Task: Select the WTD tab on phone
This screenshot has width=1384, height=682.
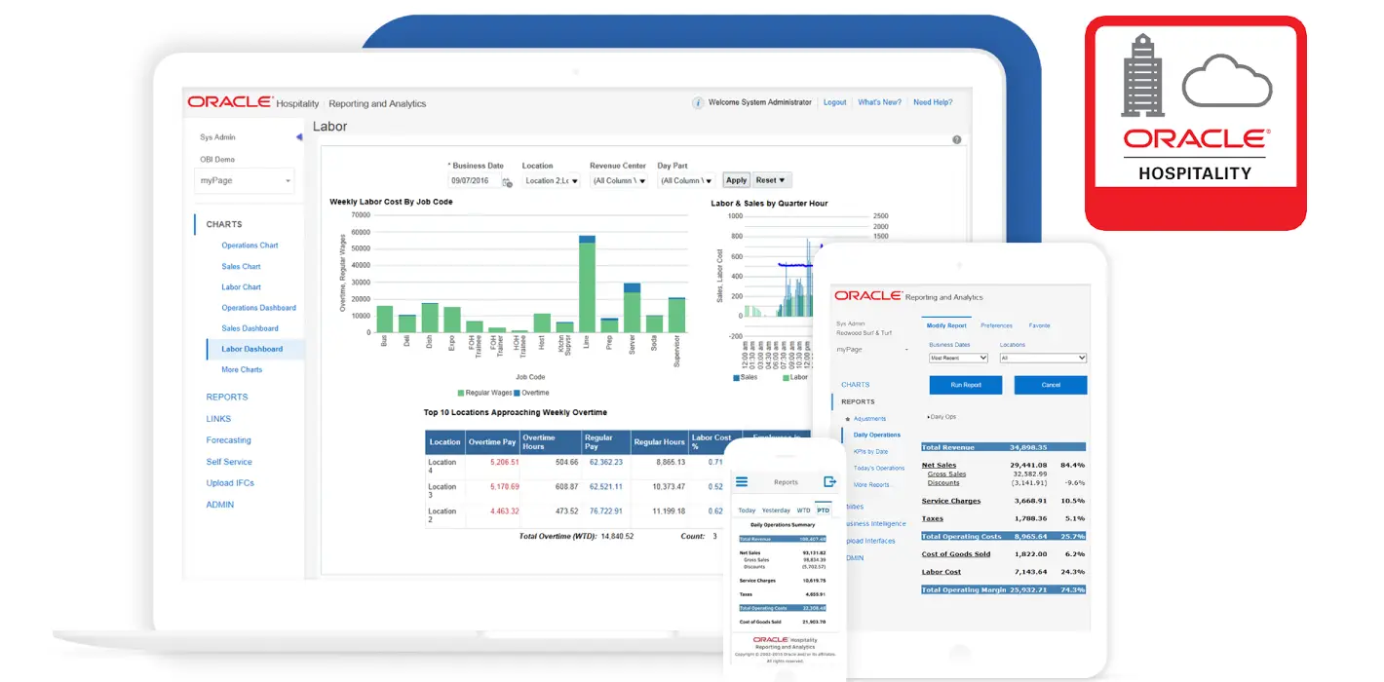Action: pyautogui.click(x=803, y=511)
